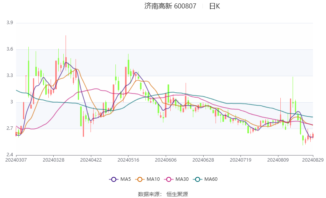Click y-axis value 3.6
The width and height of the screenshot is (326, 198).
pos(10,49)
